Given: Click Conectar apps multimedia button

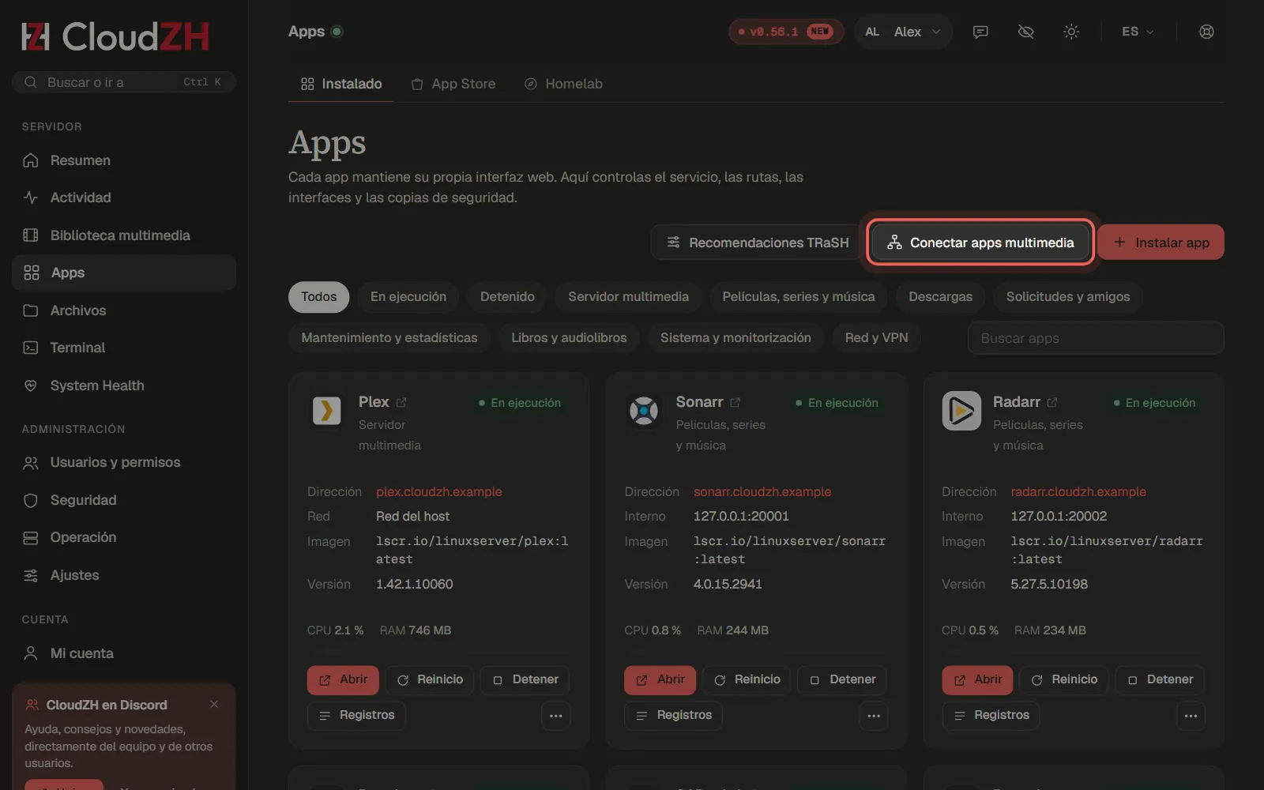Looking at the screenshot, I should point(980,243).
